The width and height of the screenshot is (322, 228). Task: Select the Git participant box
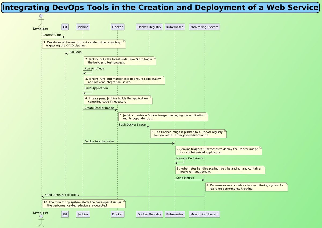[x=65, y=27]
